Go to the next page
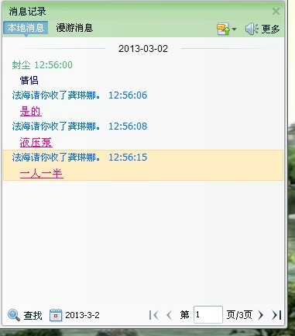 click(x=261, y=315)
